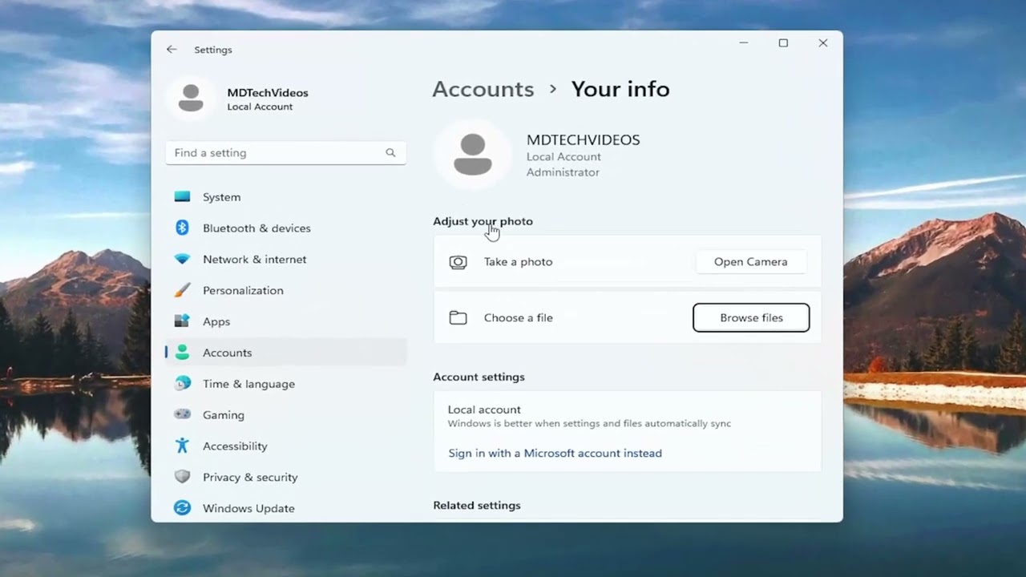This screenshot has width=1026, height=577.
Task: Click the System monitor icon in sidebar
Action: 183,196
